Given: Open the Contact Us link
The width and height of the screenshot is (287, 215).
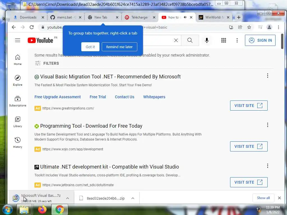Looking at the screenshot, I should (x=124, y=97).
